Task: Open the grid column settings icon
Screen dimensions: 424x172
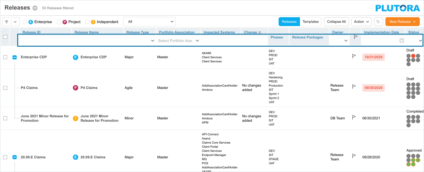Action: pyautogui.click(x=378, y=22)
